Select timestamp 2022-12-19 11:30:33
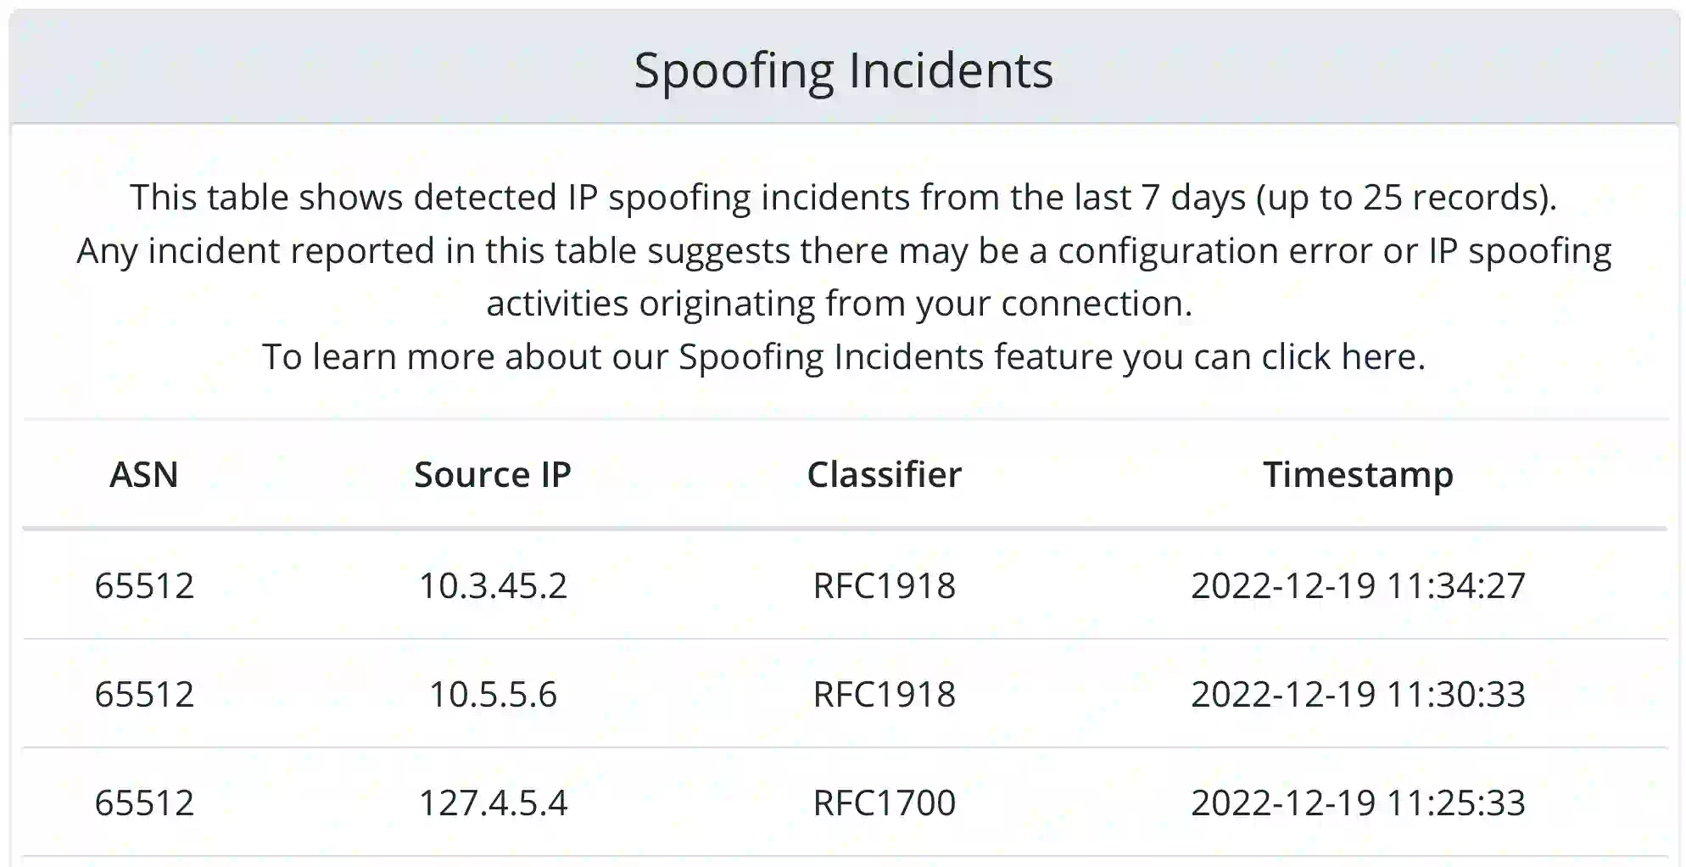This screenshot has height=867, width=1686. click(1358, 694)
